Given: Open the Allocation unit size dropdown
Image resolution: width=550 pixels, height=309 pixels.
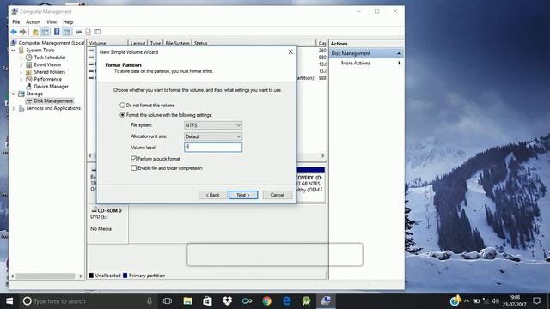Looking at the screenshot, I should point(213,136).
